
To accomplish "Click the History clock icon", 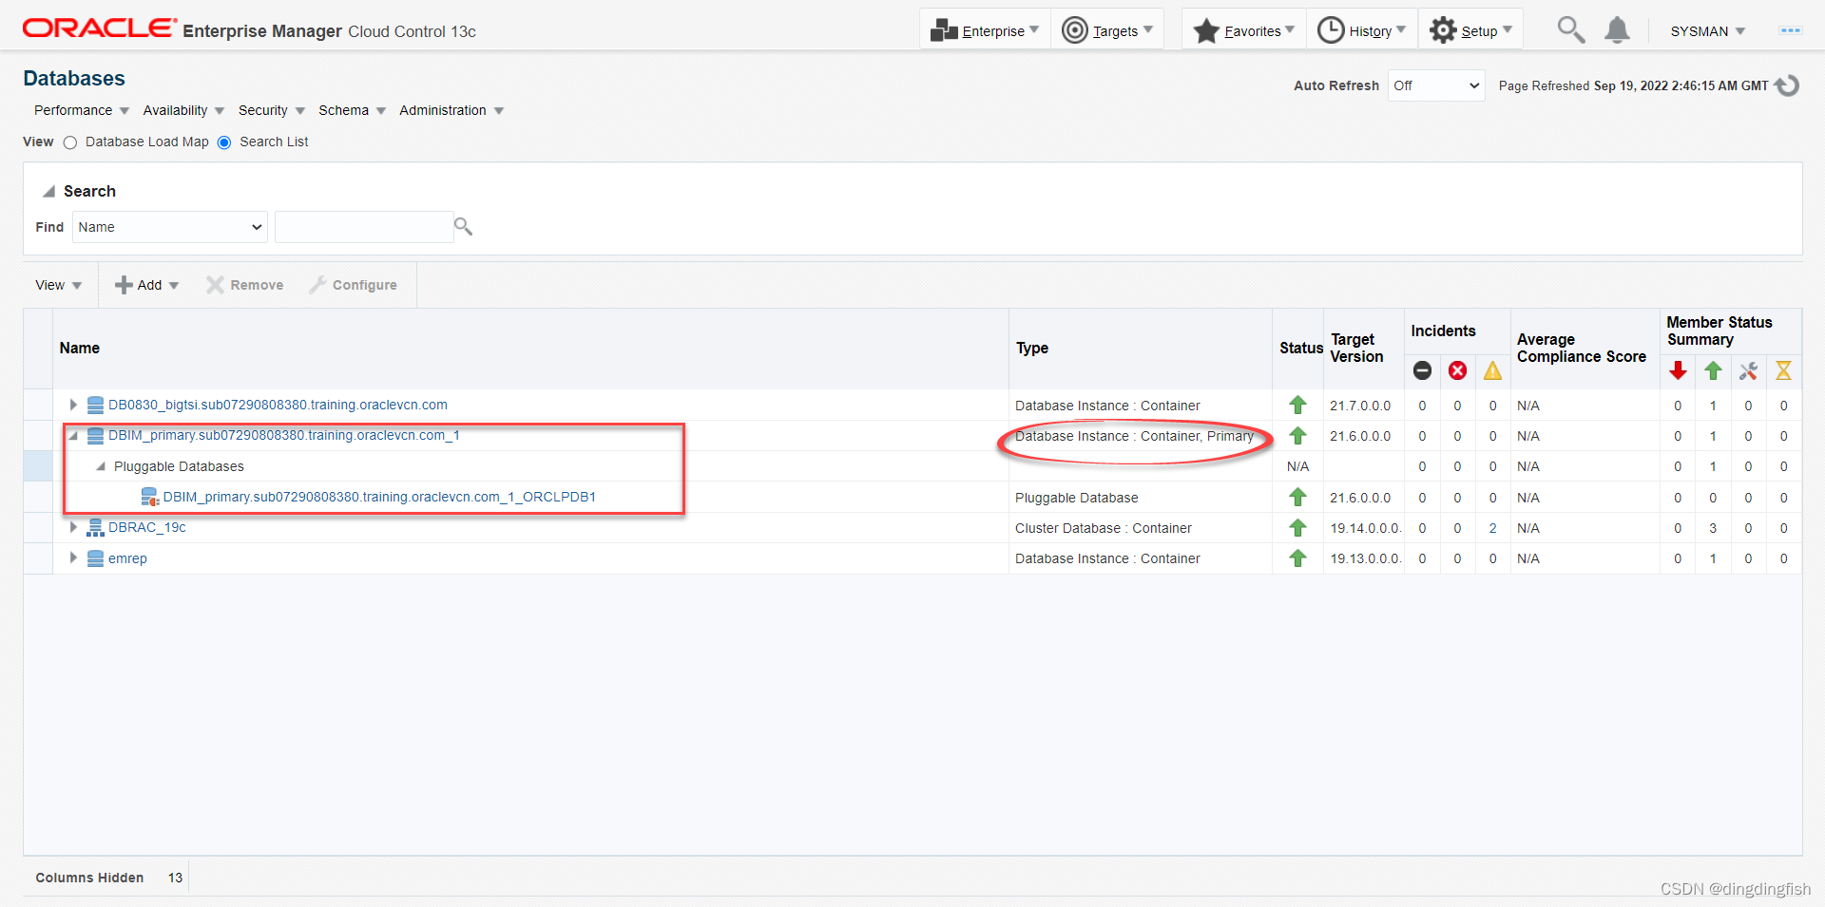I will [x=1331, y=30].
